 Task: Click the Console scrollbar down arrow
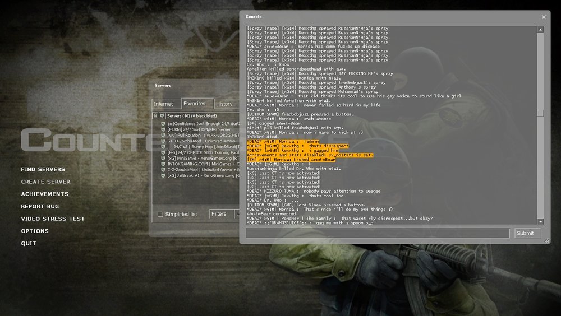pyautogui.click(x=541, y=222)
